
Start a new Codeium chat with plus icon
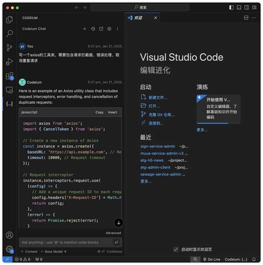[85, 29]
